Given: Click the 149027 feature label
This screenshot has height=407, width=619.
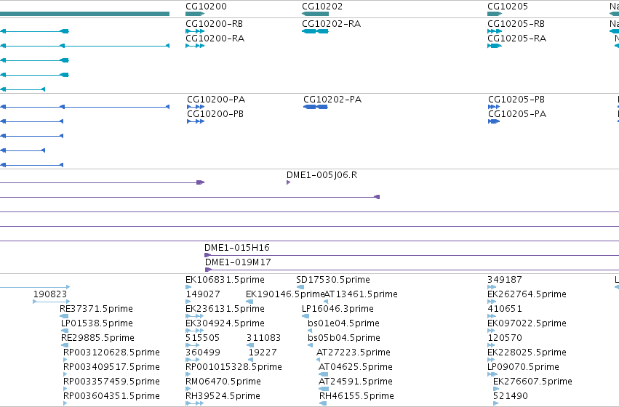Looking at the screenshot, I should click(x=203, y=294).
